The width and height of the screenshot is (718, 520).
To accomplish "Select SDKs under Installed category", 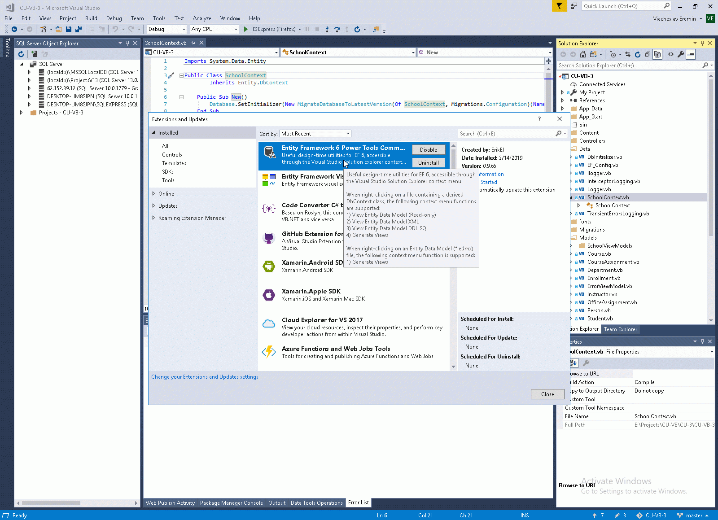I will [x=168, y=172].
